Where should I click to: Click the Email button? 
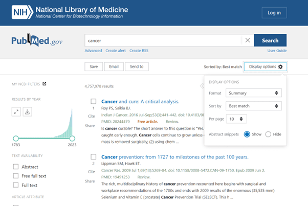pyautogui.click(x=114, y=66)
